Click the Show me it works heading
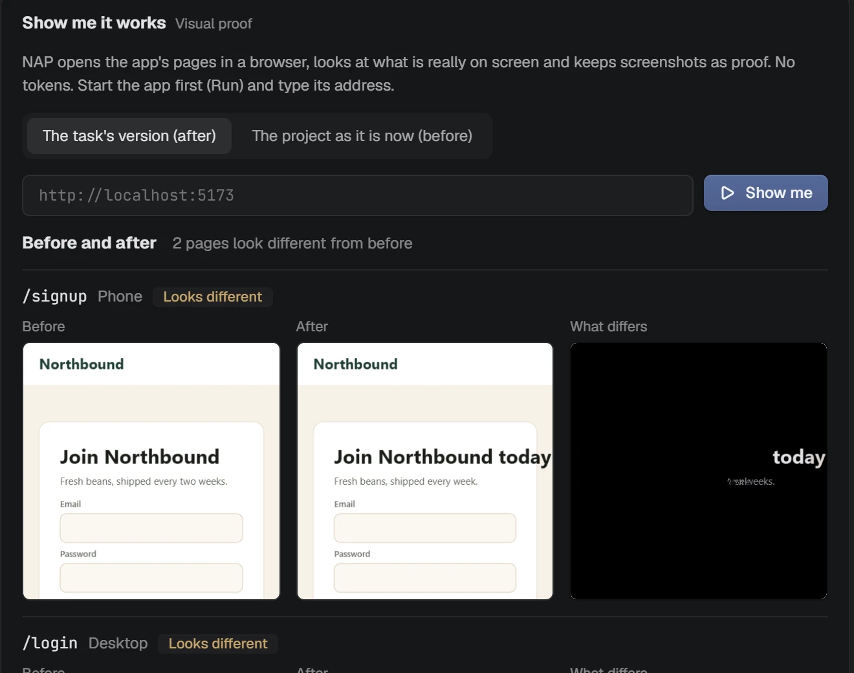854x673 pixels. tap(94, 23)
